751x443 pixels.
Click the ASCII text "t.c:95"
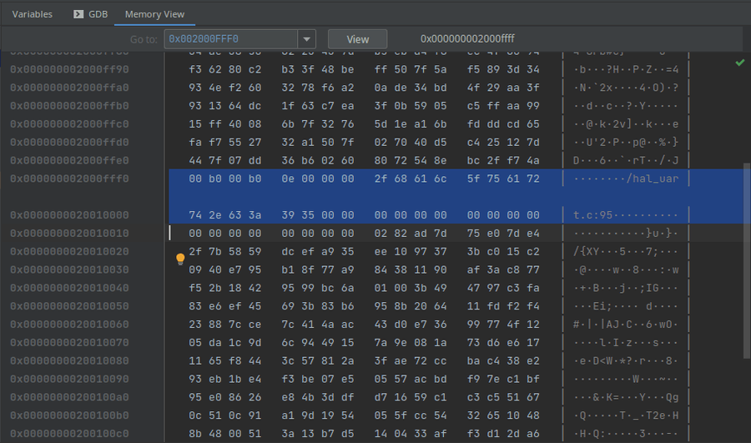point(593,214)
